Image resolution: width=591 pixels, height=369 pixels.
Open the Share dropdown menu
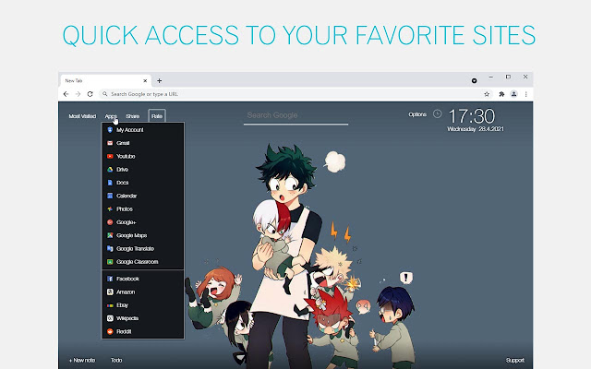pyautogui.click(x=132, y=116)
